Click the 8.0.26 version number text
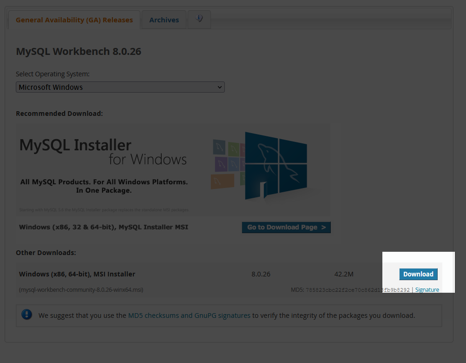Image resolution: width=466 pixels, height=363 pixels. pos(261,274)
